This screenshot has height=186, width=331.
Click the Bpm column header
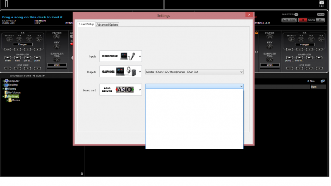click(x=318, y=87)
